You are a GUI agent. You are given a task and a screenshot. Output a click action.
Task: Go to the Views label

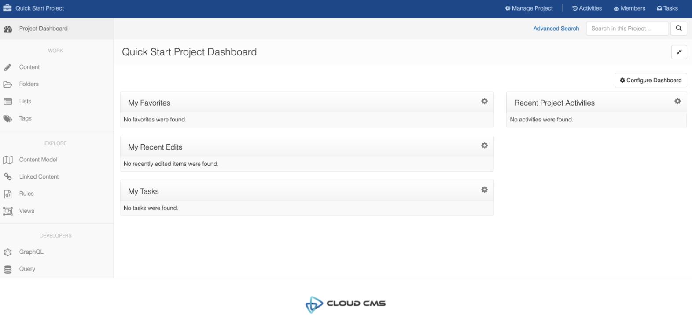click(26, 211)
